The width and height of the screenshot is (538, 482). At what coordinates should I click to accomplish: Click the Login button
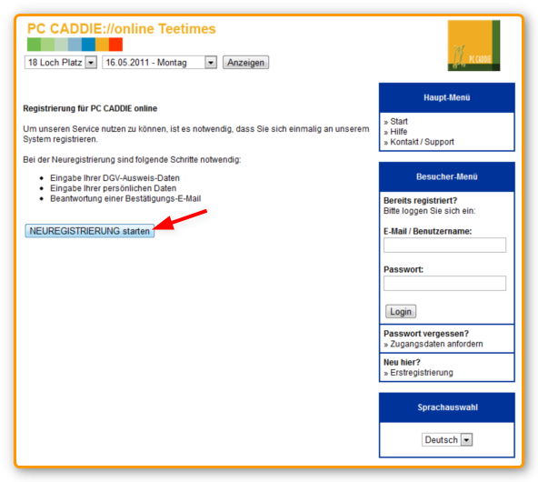(x=401, y=311)
